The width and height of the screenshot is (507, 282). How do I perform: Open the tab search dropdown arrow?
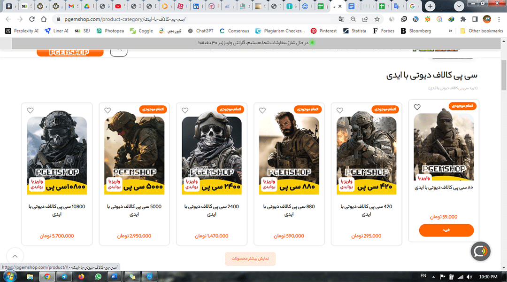coord(459,6)
